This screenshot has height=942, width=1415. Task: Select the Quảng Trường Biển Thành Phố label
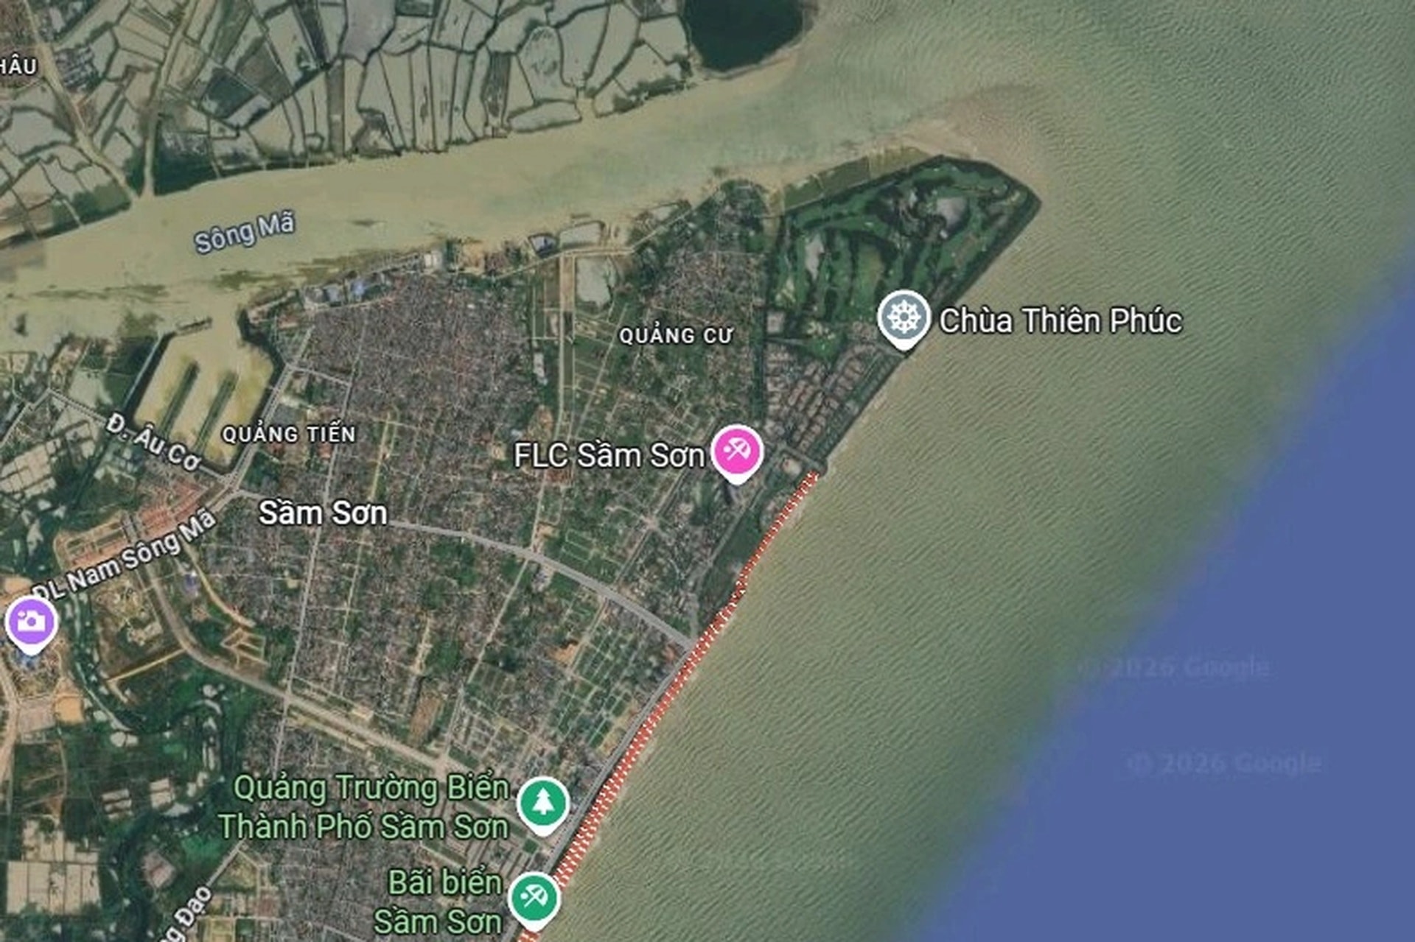[364, 807]
